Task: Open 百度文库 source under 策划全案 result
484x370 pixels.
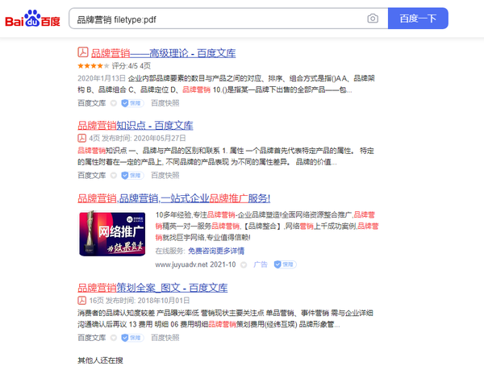Action: [x=92, y=338]
